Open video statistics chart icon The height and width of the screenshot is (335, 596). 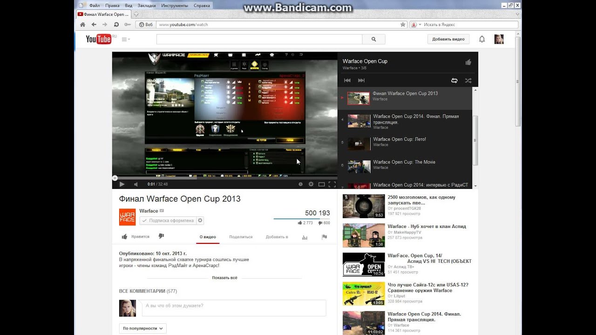(305, 237)
